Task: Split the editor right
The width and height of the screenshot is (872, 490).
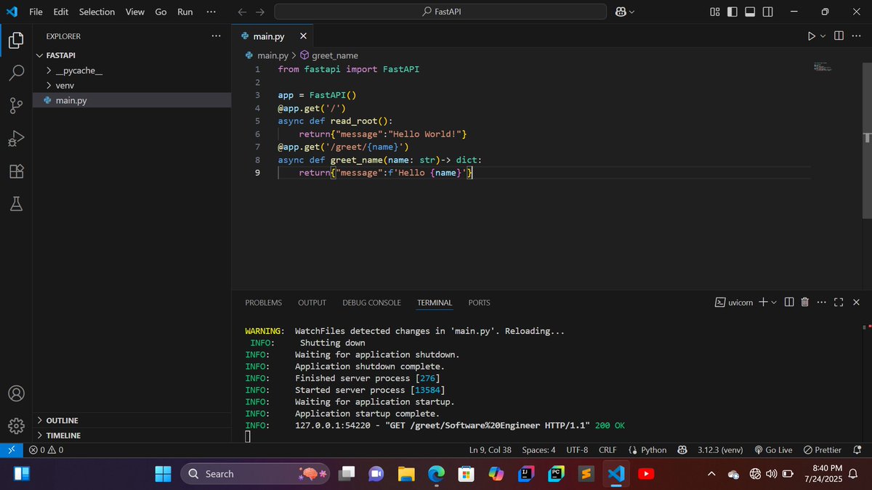Action: (839, 36)
